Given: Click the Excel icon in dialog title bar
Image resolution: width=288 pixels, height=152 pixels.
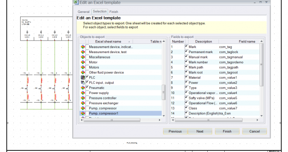Looking at the screenshot, I should point(76,2).
